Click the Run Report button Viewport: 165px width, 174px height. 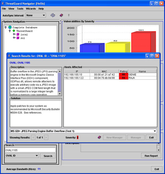[151, 156]
